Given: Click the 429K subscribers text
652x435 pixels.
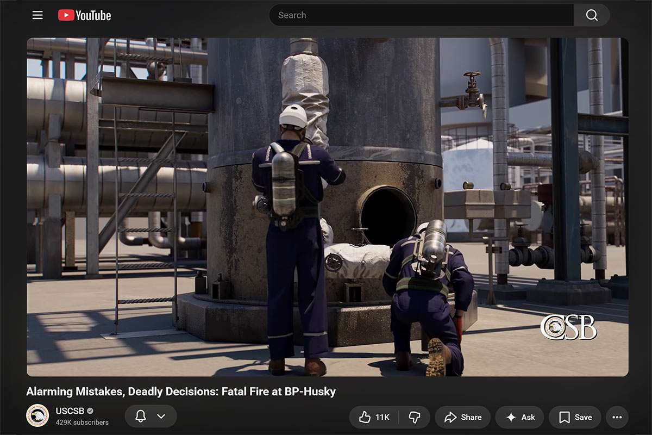Looking at the screenshot, I should (82, 422).
